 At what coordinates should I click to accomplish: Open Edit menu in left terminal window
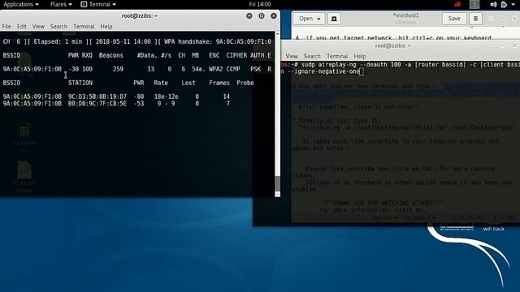22,27
